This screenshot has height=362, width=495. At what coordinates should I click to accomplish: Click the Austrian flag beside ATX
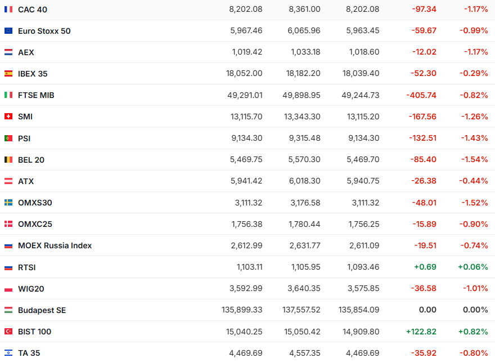click(x=8, y=181)
